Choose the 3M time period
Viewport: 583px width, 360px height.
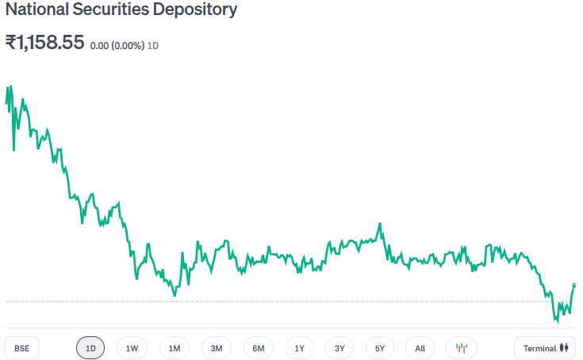click(217, 348)
